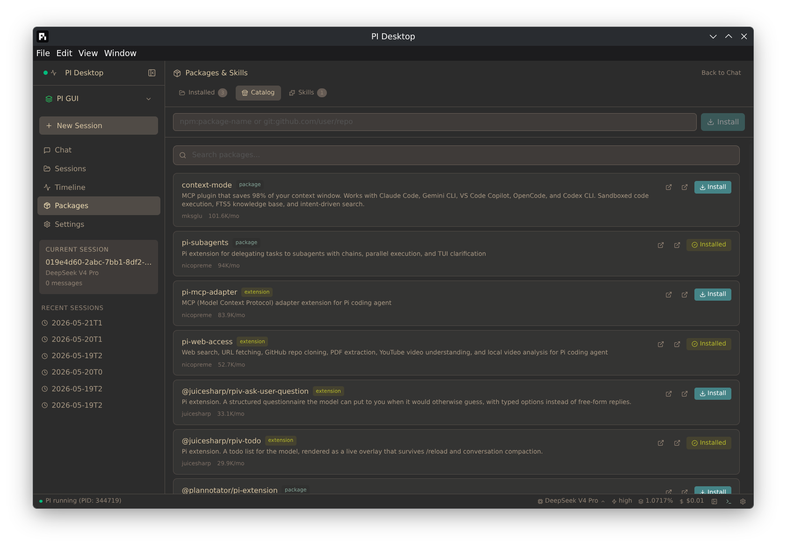This screenshot has width=787, height=548.
Task: Click the Installed badge for rpiv-todo
Action: [709, 443]
